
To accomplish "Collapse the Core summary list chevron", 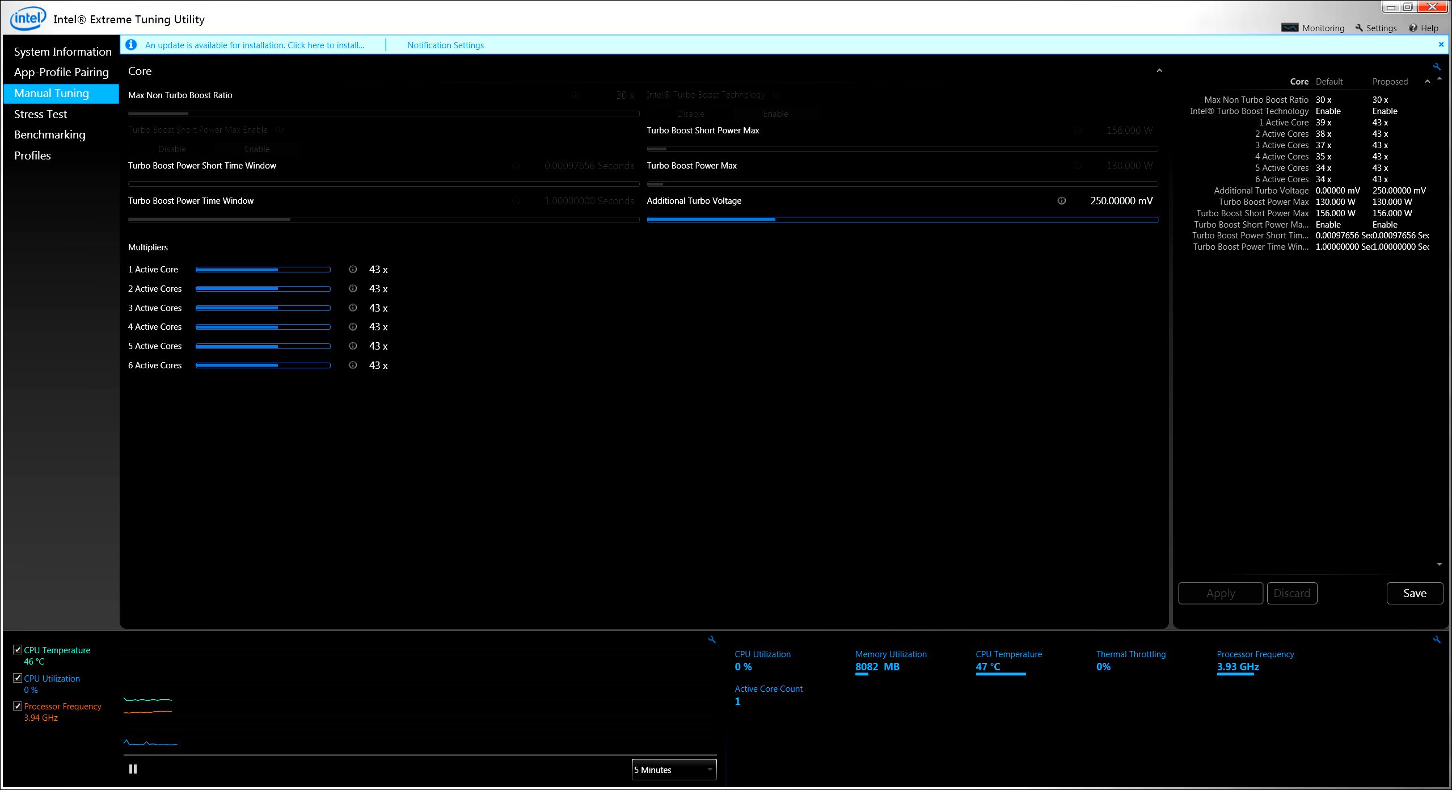I will [x=1427, y=82].
